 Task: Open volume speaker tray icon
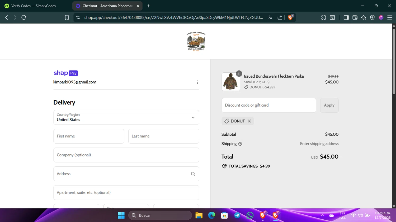coord(360,215)
